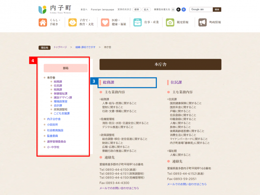Viewport: 260px width, 195px height.
Task: Open the camera 観光情報 icon
Action: click(170, 22)
